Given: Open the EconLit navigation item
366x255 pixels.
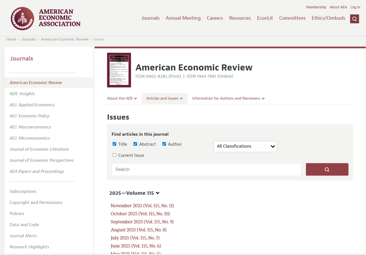Looking at the screenshot, I should (265, 18).
